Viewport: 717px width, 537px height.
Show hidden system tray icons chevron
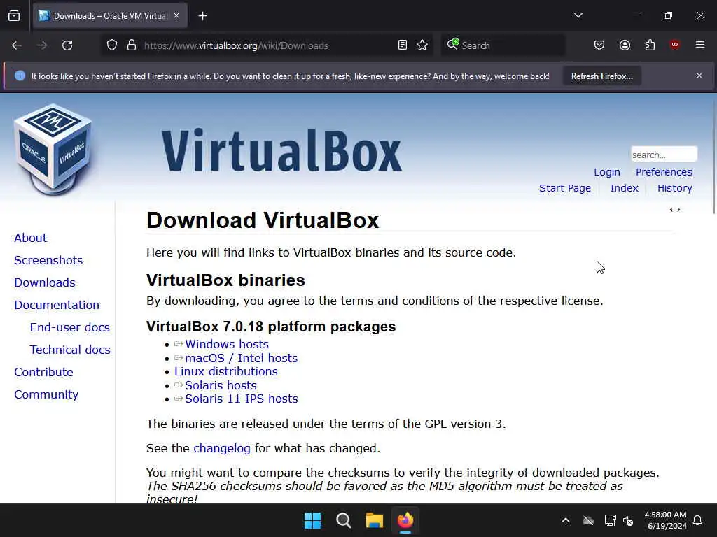coord(566,520)
